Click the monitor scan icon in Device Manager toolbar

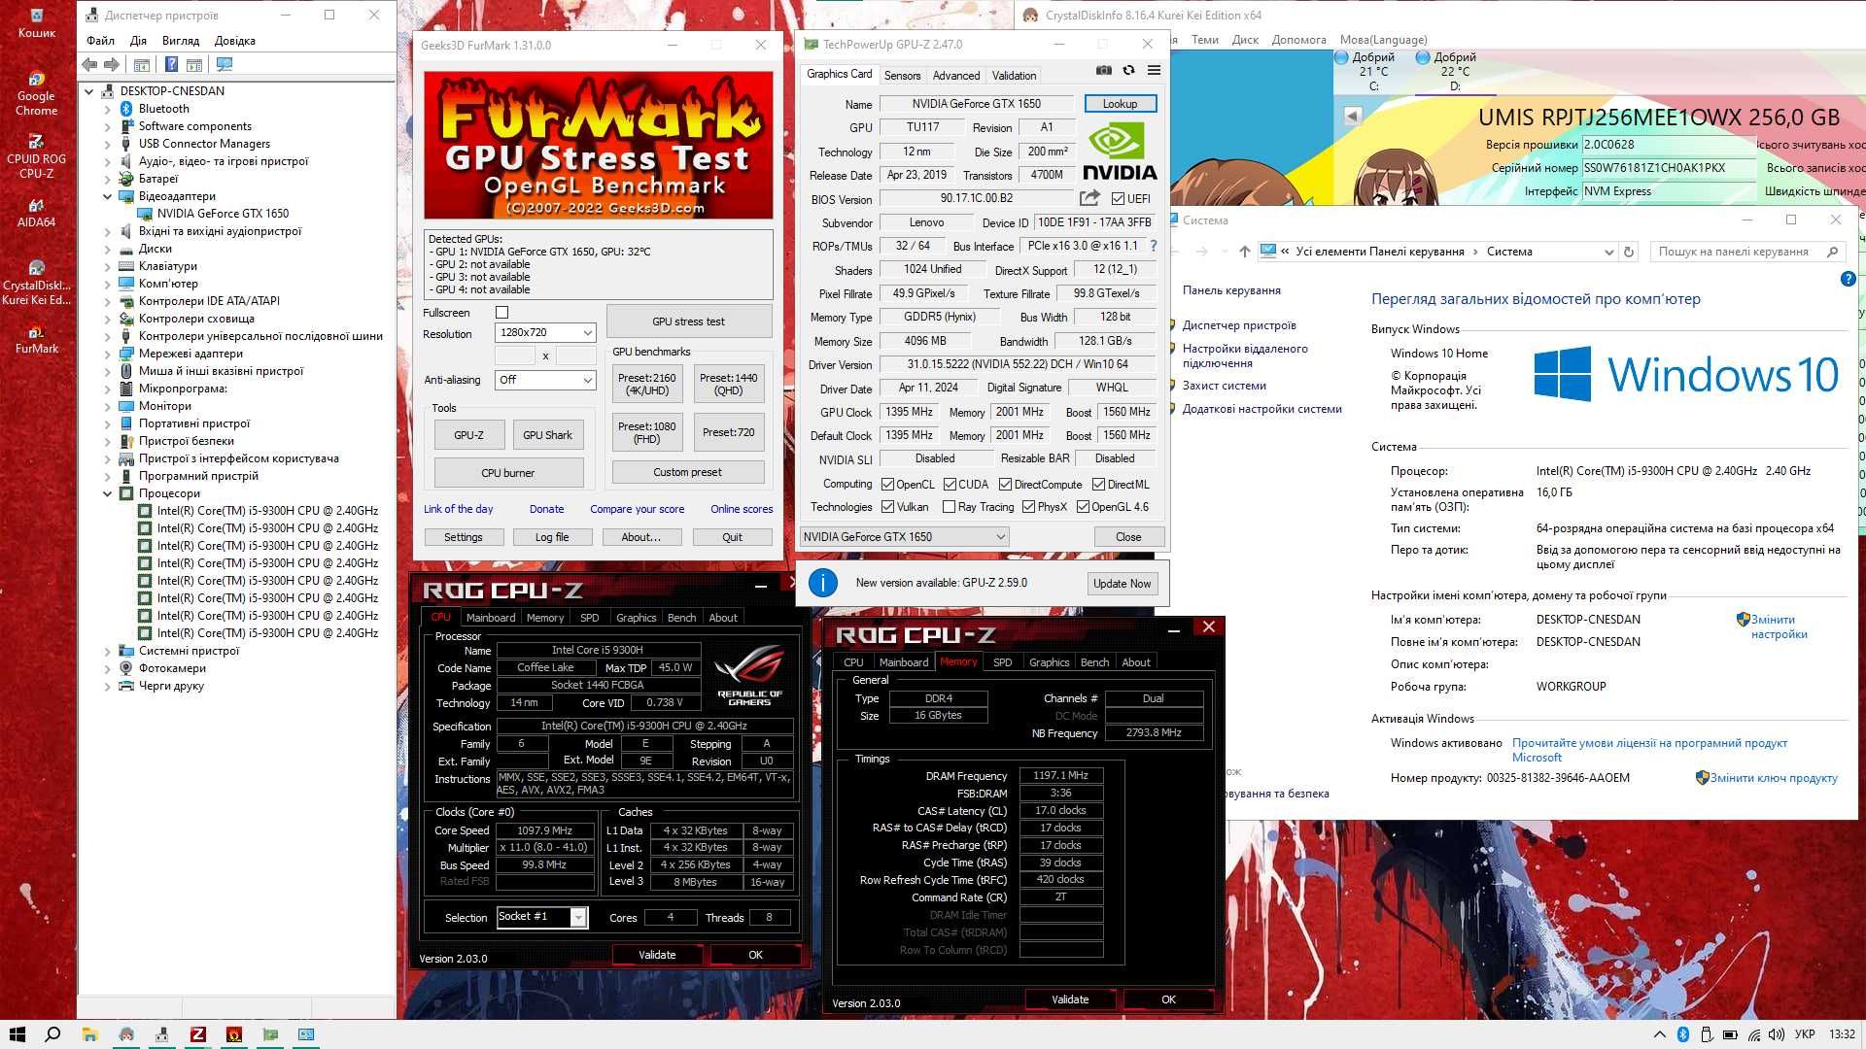click(x=225, y=64)
